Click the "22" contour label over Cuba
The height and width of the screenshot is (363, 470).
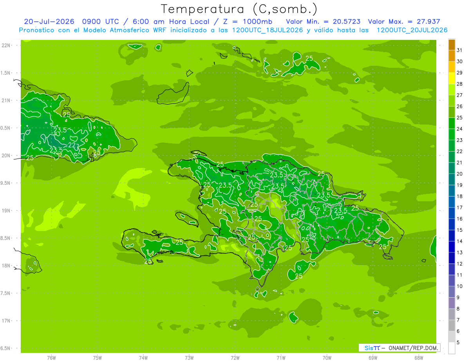coord(72,145)
